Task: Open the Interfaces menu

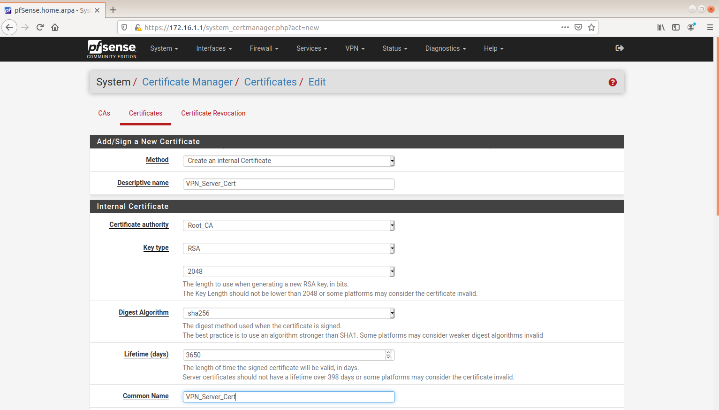Action: (x=214, y=48)
